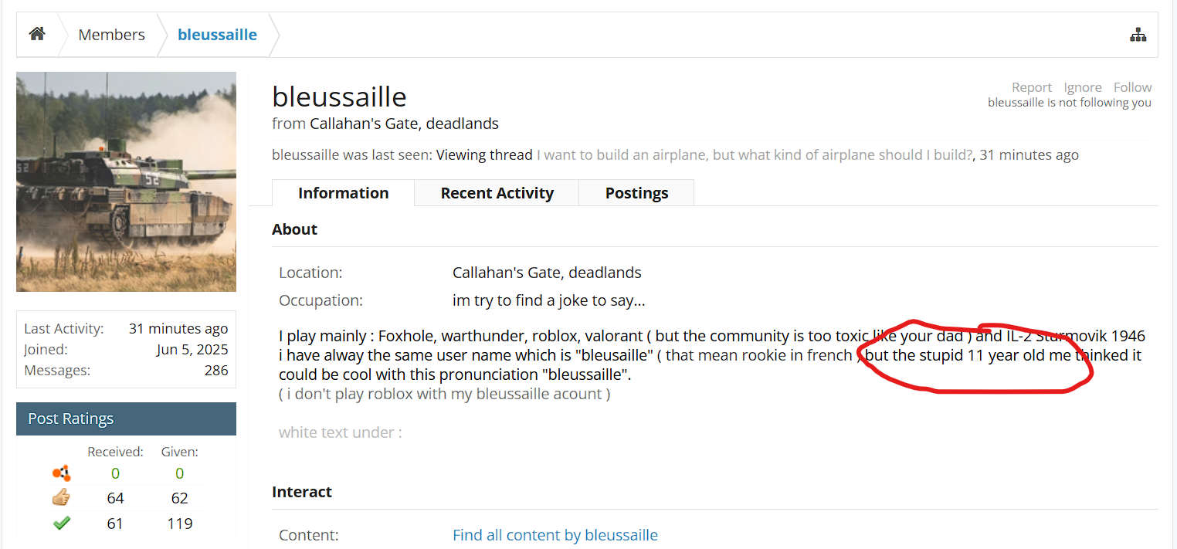Click the green checkmark Agree rating icon
1177x549 pixels.
point(62,524)
